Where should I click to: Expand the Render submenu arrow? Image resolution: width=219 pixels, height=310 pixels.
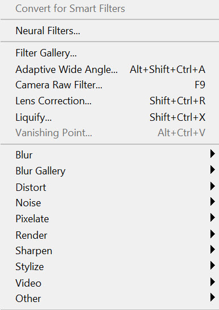[213, 234]
